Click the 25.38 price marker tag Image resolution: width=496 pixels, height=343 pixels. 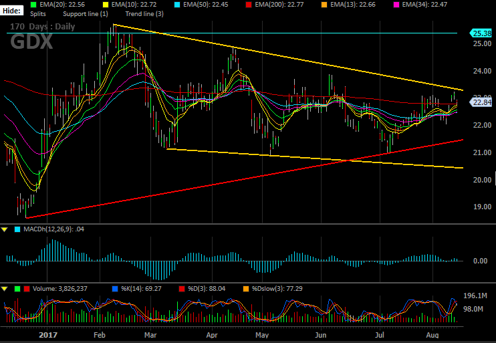click(481, 33)
